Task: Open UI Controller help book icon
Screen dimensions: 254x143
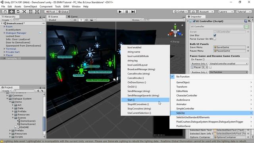Action: (x=246, y=21)
